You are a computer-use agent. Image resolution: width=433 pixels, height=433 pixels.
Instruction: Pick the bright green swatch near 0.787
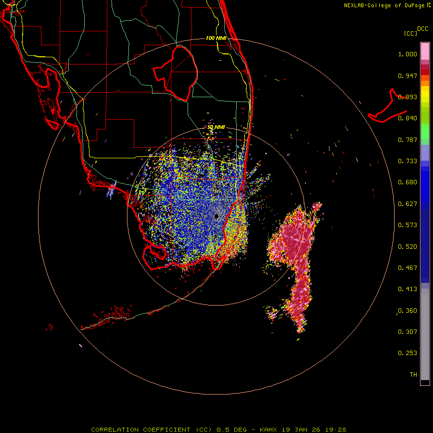tap(425, 131)
